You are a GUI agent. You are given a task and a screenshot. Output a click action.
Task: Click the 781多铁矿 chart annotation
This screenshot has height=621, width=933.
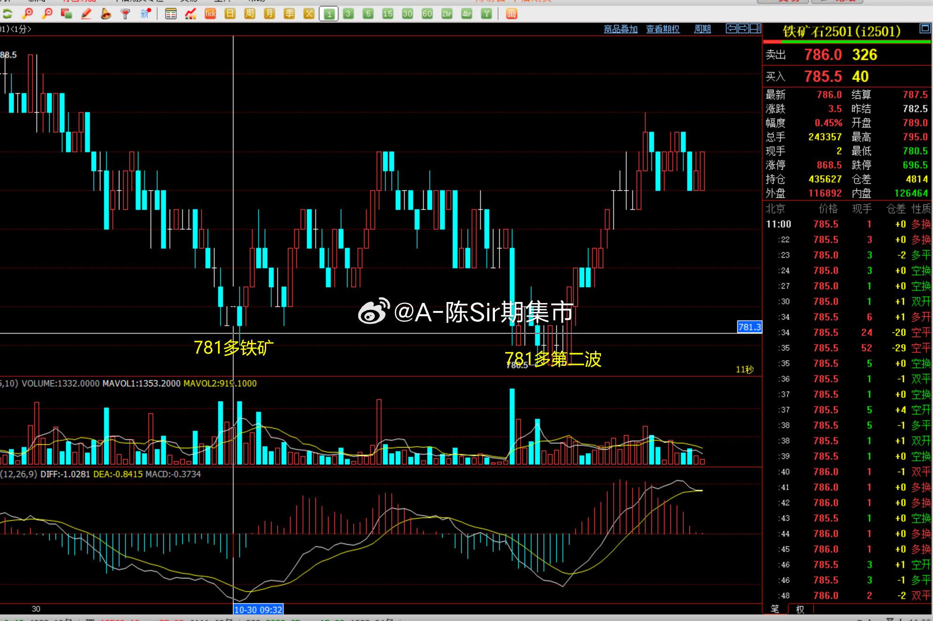233,348
